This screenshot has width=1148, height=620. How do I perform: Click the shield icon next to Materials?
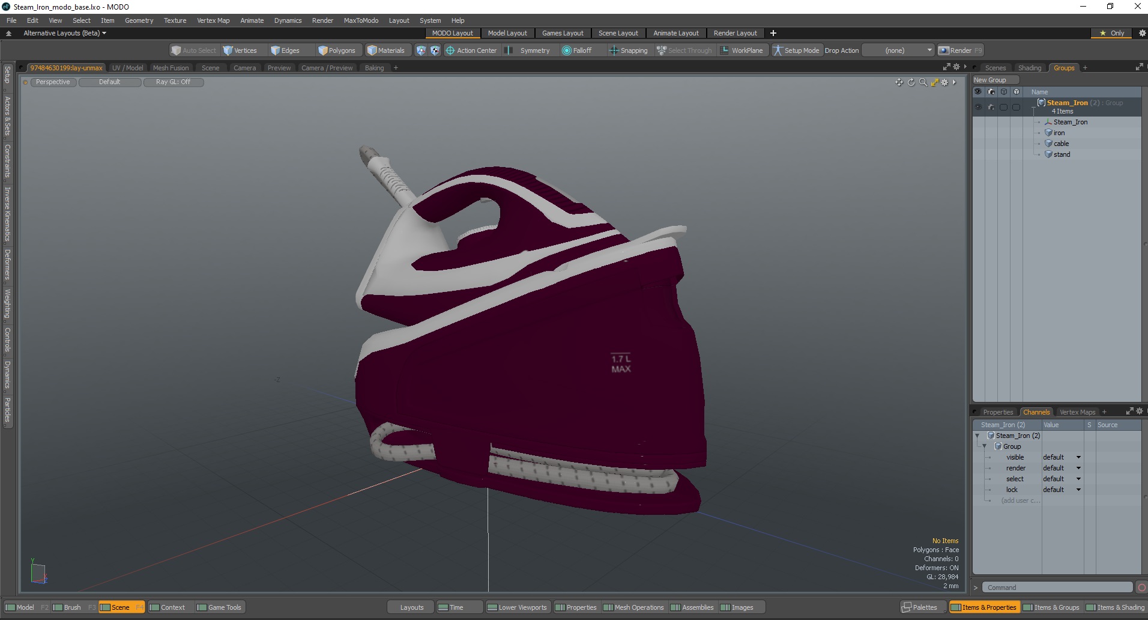[x=421, y=50]
